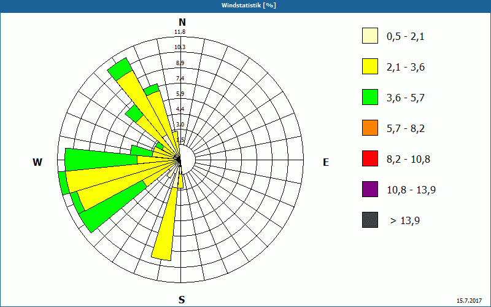Viewport: 491px width, 307px height.
Task: Click the 3,0 radial axis value
Action: pos(180,125)
